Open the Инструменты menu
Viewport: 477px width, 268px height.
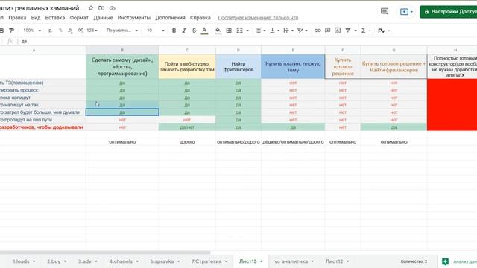tap(134, 18)
